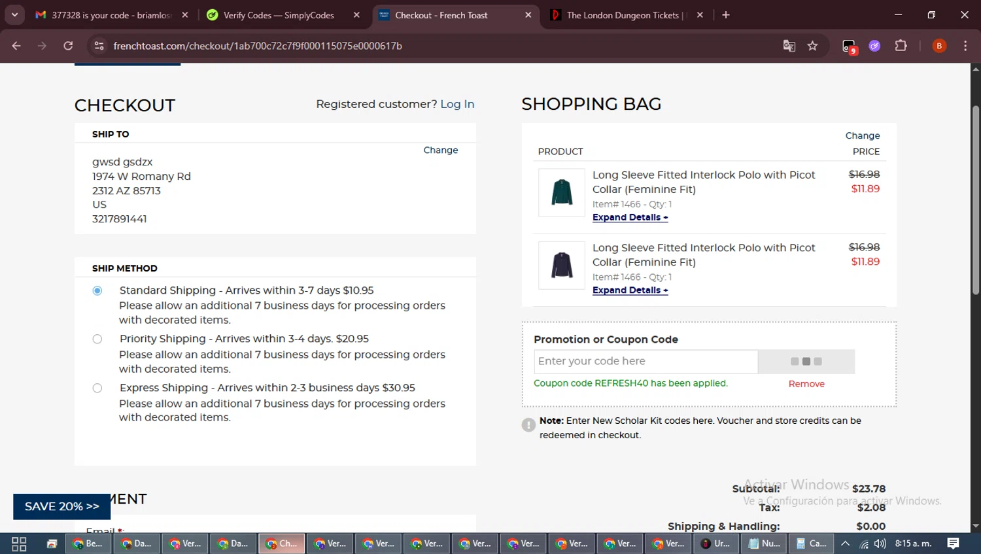
Task: Click the page vertical scrollbar thumb
Action: coord(976,199)
